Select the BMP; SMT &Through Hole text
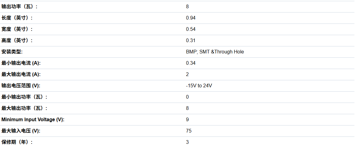The width and height of the screenshot is (355, 149). tap(215, 52)
